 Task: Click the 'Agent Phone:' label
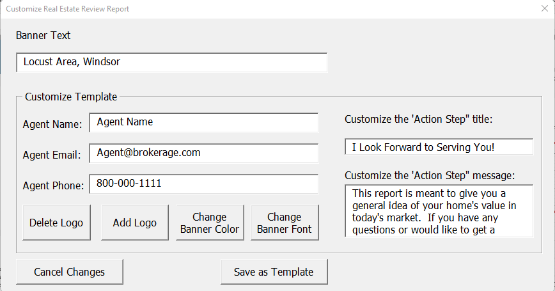[53, 185]
